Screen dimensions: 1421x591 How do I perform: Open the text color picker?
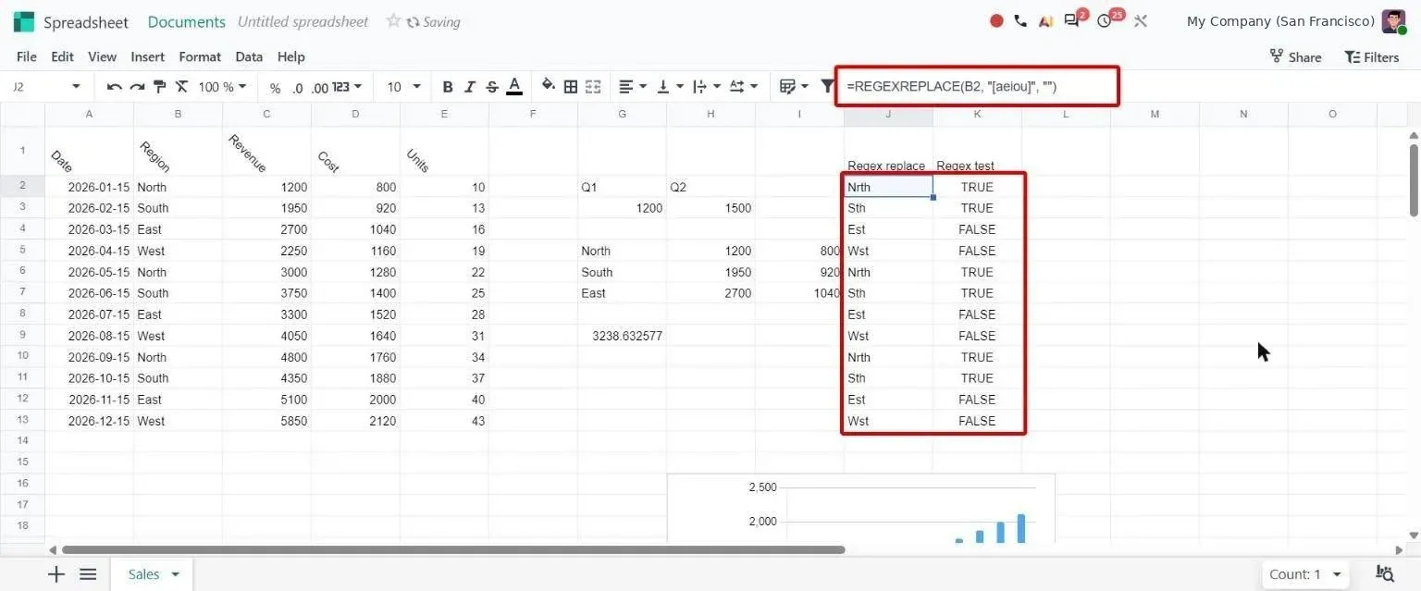(514, 87)
